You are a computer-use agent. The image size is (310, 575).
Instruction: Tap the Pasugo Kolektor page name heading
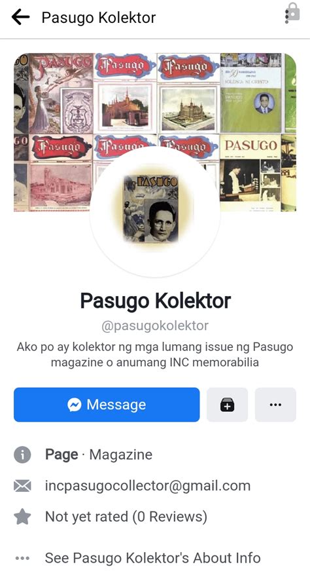pyautogui.click(x=155, y=301)
